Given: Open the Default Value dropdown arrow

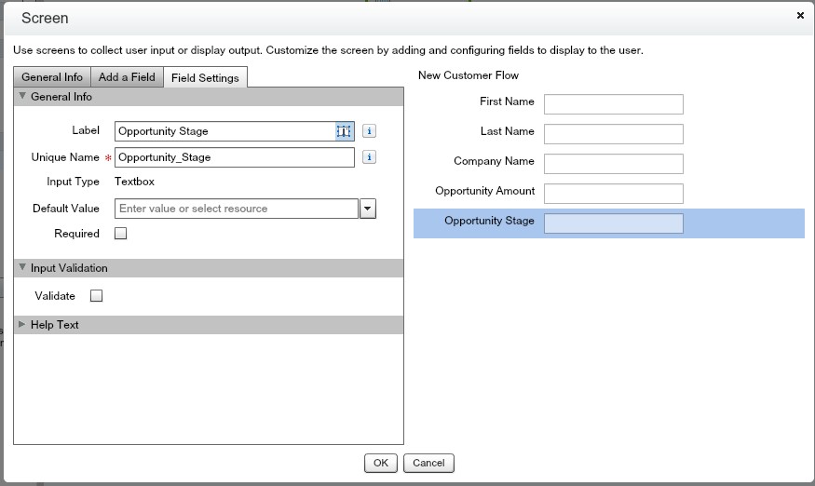Looking at the screenshot, I should (368, 209).
